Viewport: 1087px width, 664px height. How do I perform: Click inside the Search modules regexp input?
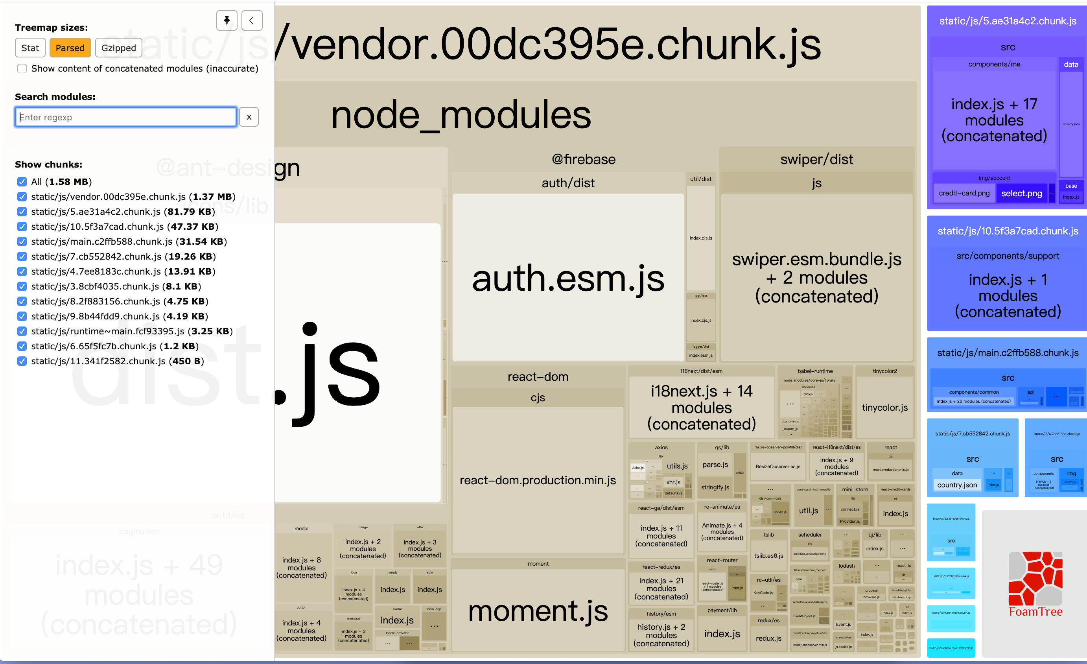click(x=127, y=117)
